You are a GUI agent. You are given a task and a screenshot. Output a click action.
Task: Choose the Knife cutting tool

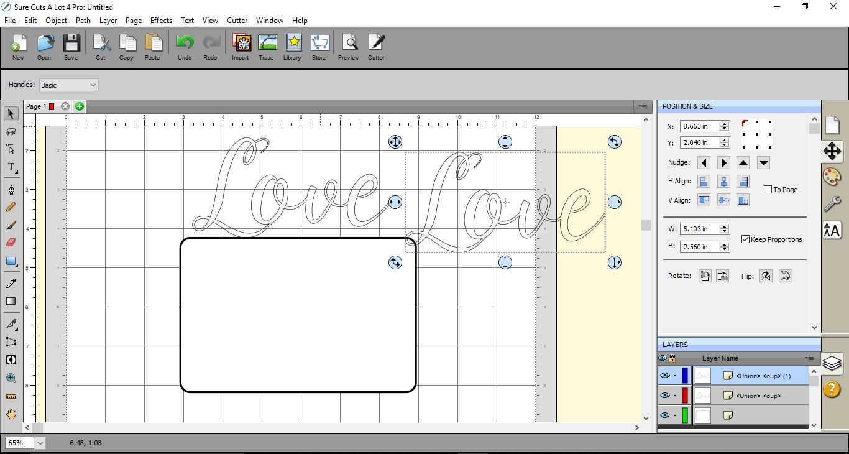pos(11,323)
